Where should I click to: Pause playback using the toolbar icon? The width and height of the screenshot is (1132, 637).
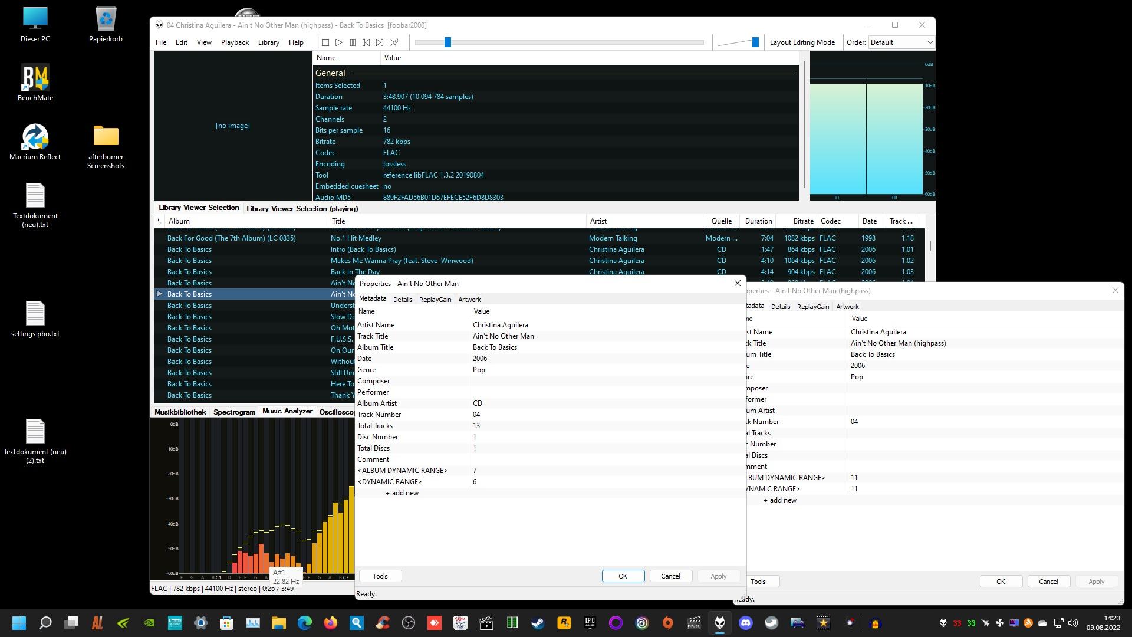(x=353, y=42)
